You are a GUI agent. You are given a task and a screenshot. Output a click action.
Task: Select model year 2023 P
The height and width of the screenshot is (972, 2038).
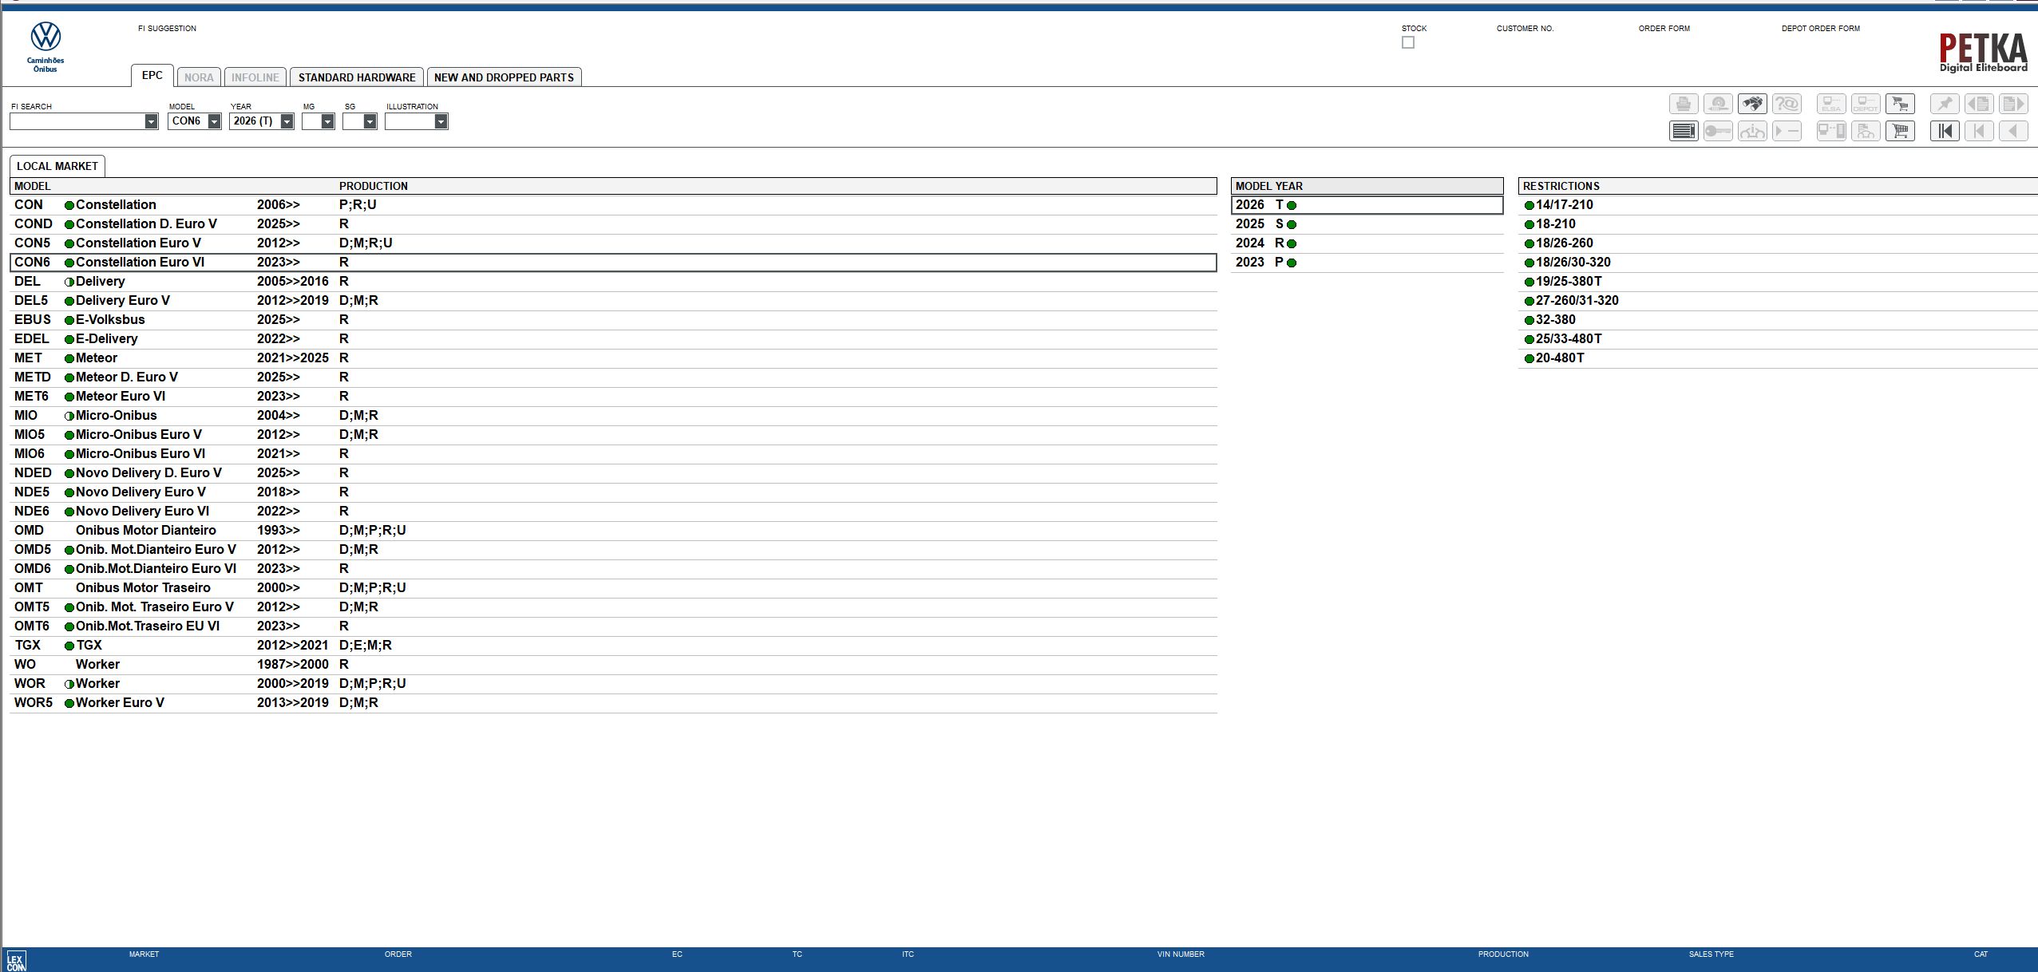(1367, 263)
